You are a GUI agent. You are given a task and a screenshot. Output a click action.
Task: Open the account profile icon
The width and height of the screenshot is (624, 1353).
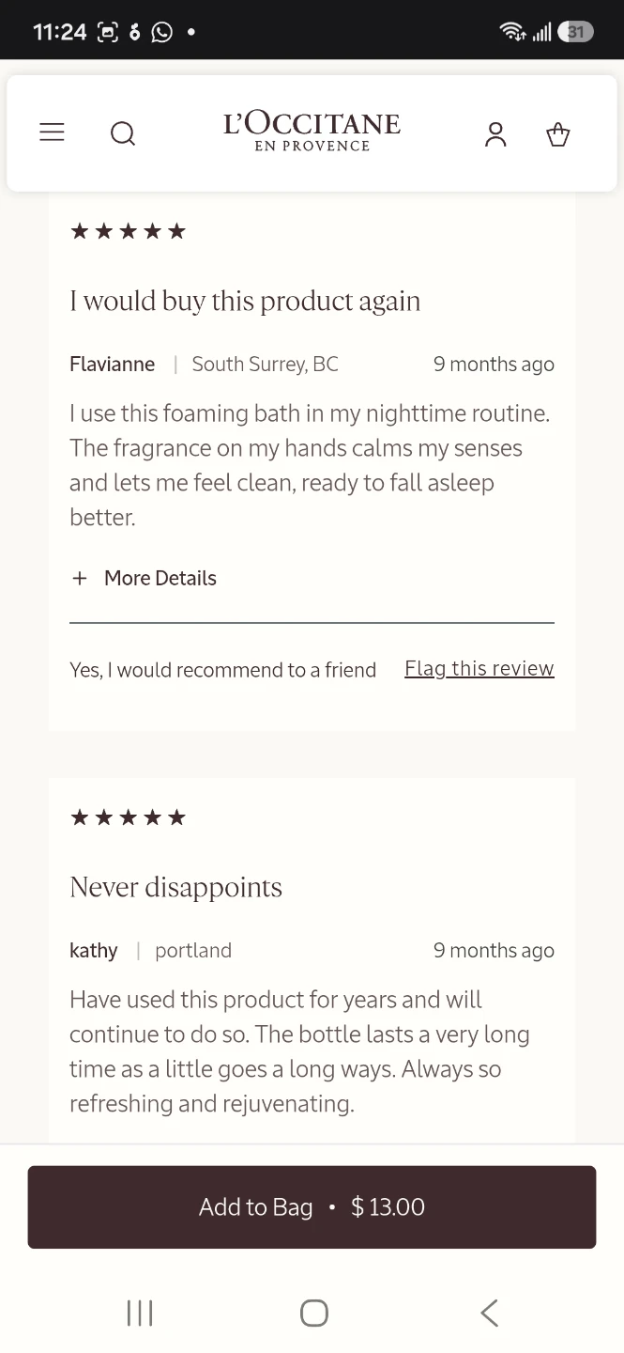click(495, 134)
